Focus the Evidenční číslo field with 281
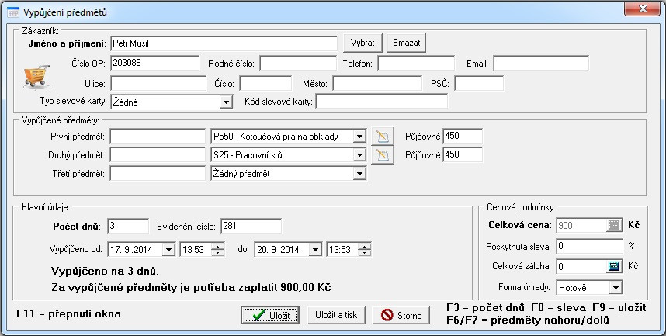Screen dimensions: 666x336 [x=251, y=226]
